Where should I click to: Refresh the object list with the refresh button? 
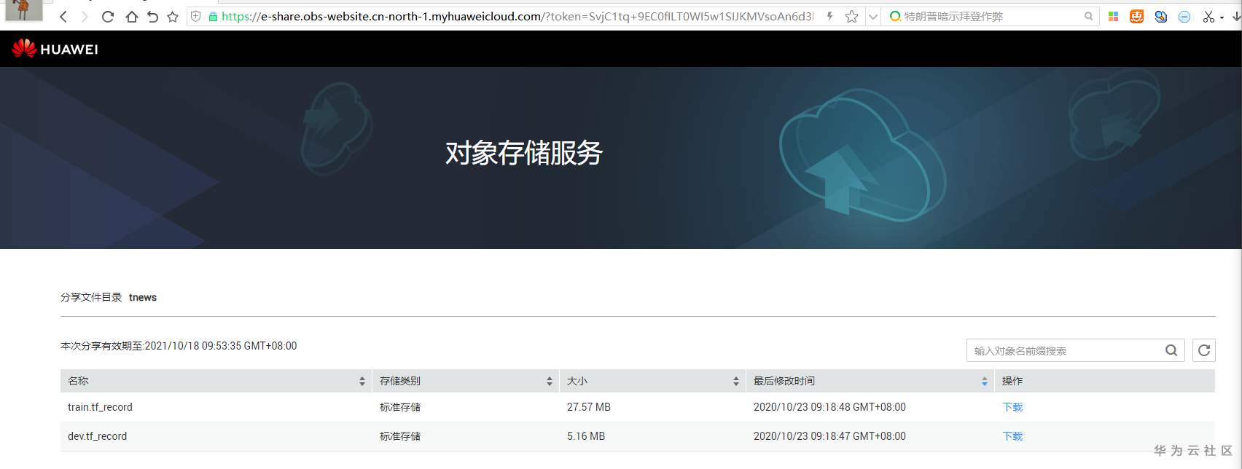pyautogui.click(x=1204, y=350)
